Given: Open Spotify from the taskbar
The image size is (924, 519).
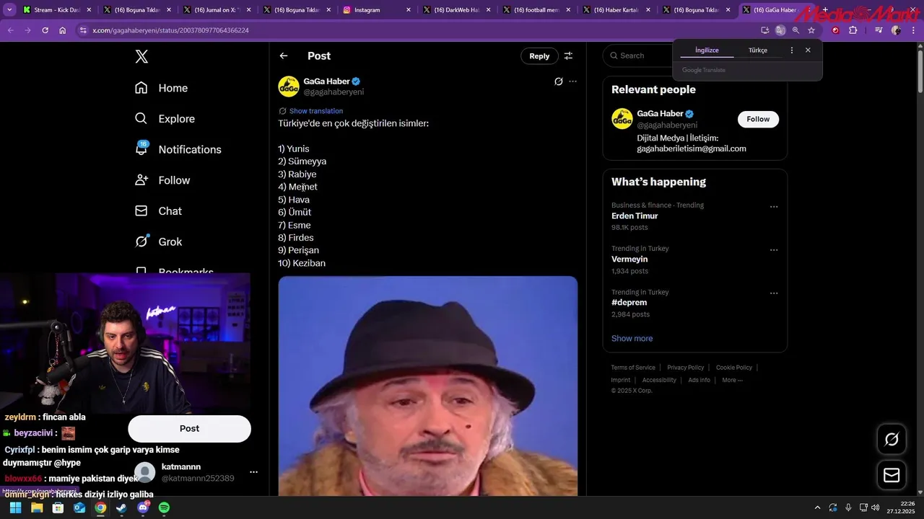Looking at the screenshot, I should pyautogui.click(x=164, y=507).
